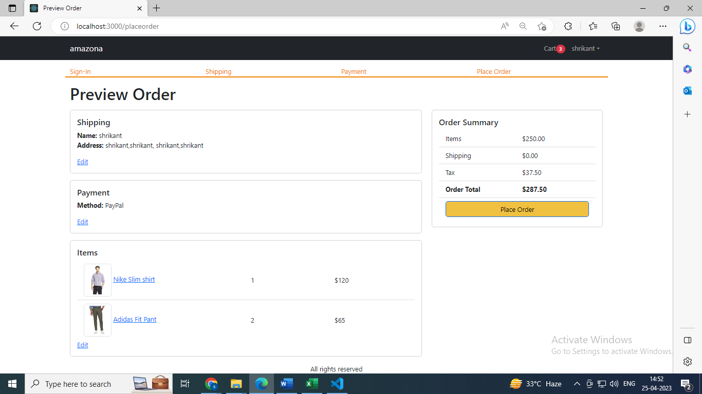Launch Visual Studio Code from the taskbar
Image resolution: width=702 pixels, height=394 pixels.
tap(337, 383)
